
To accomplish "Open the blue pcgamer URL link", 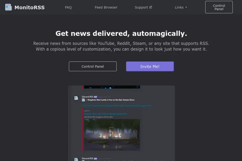I will coord(117,106).
